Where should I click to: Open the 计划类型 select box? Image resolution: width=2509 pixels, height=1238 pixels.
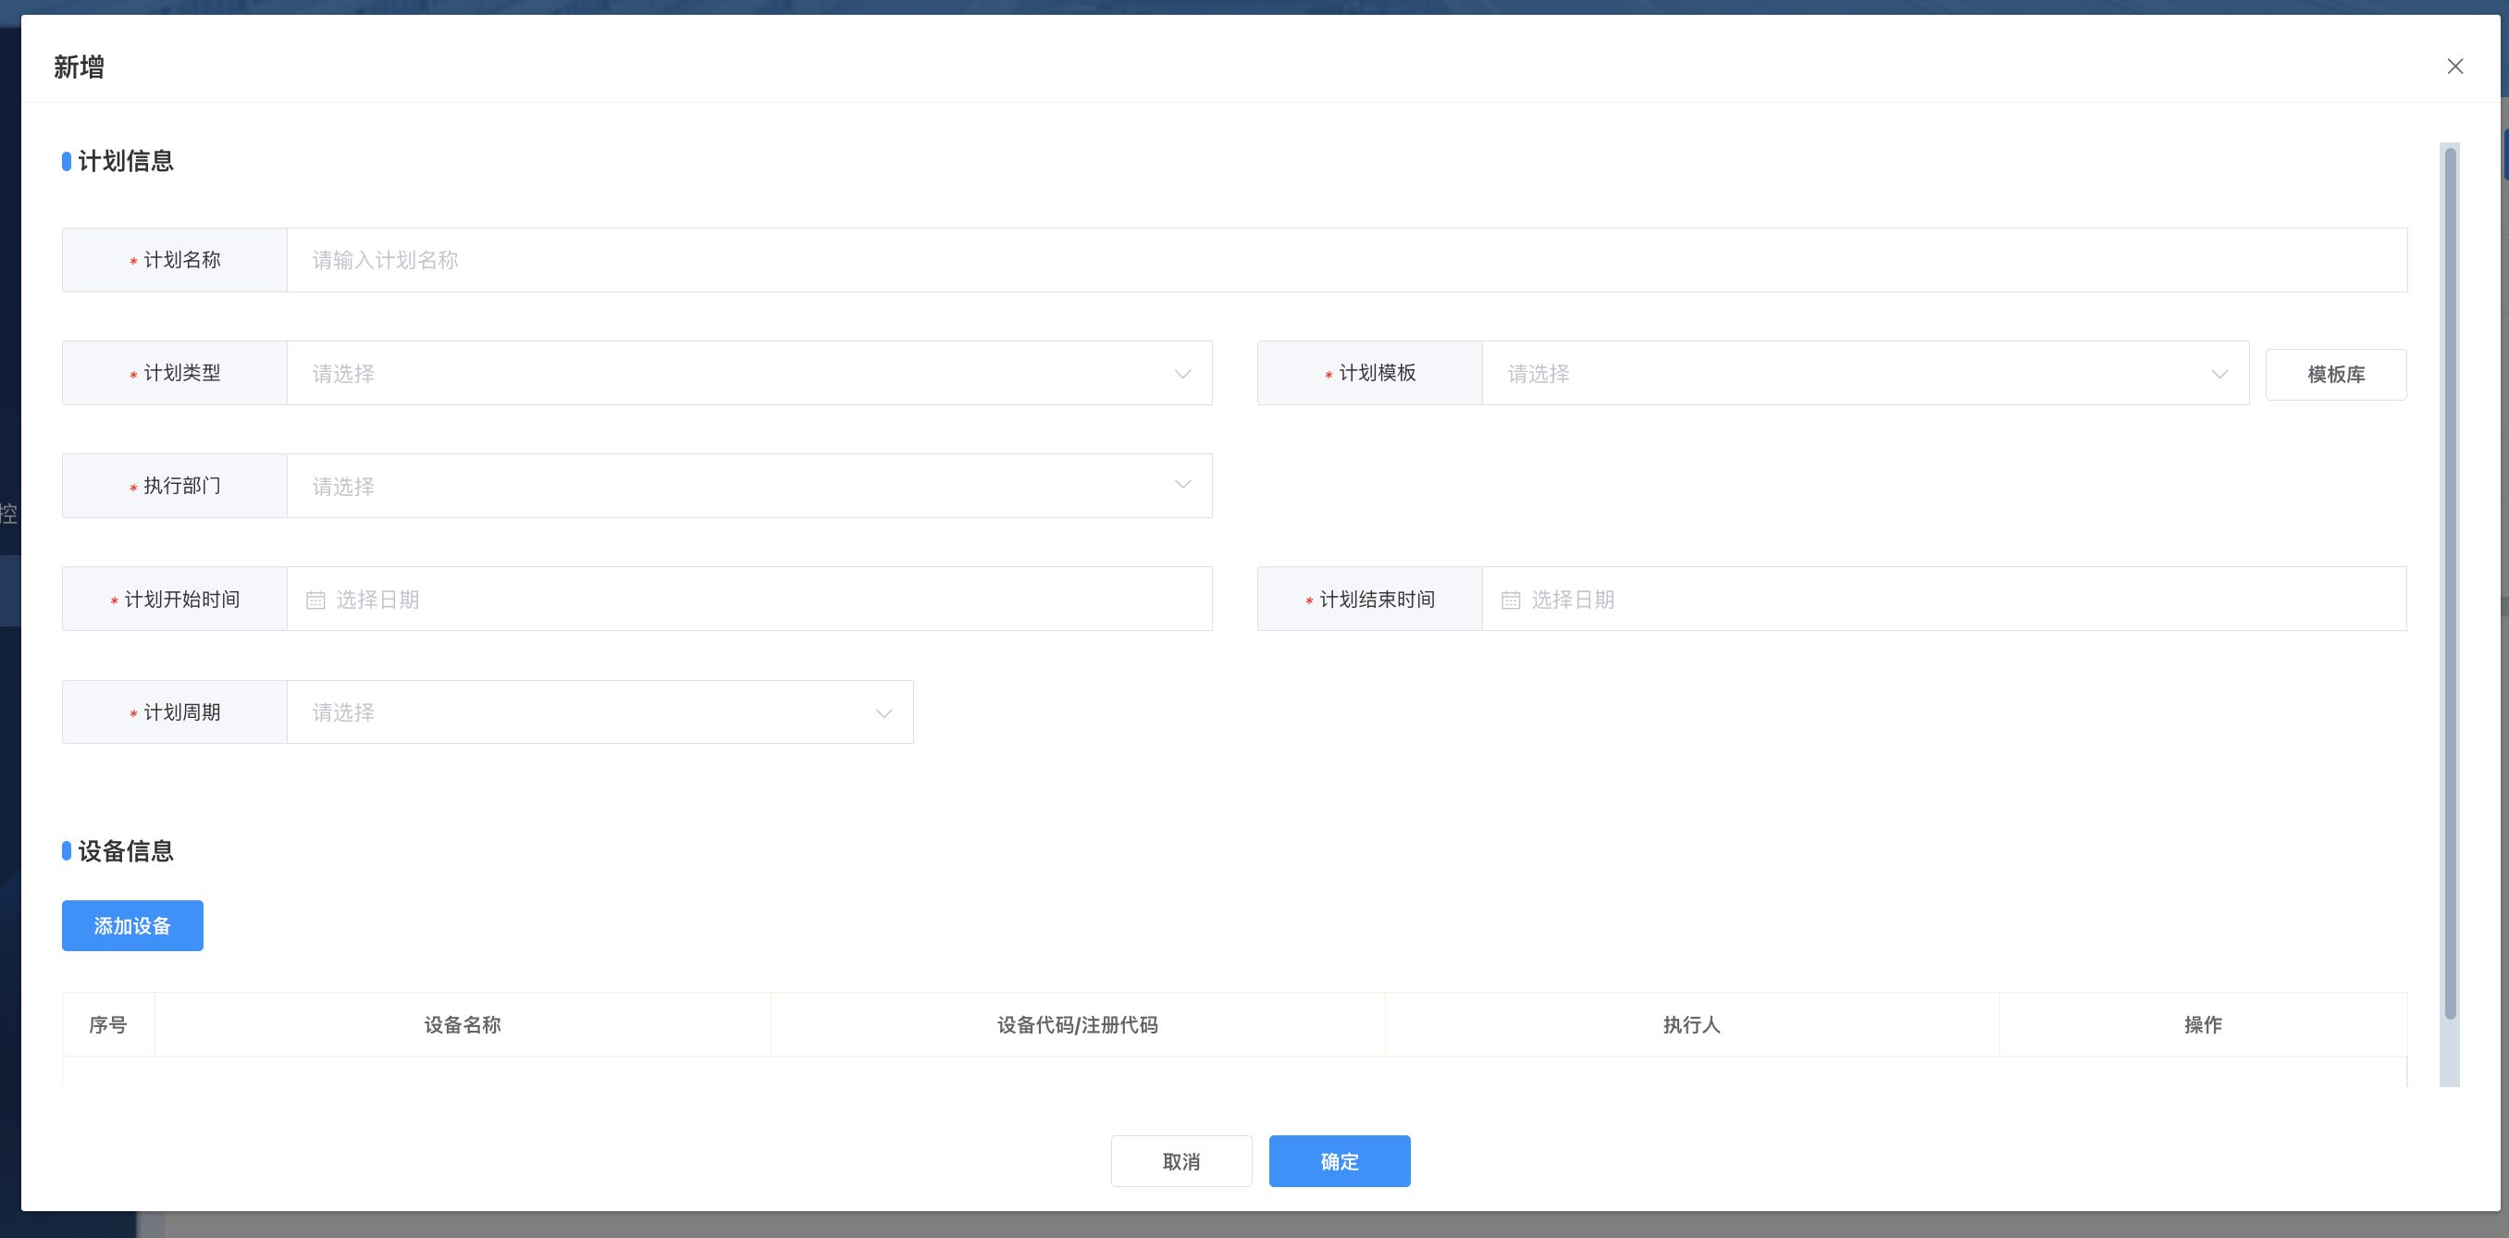(740, 374)
